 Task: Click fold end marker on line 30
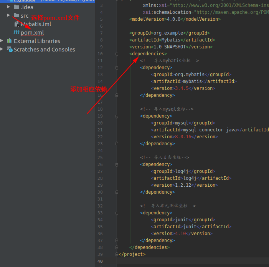[x=117, y=192]
